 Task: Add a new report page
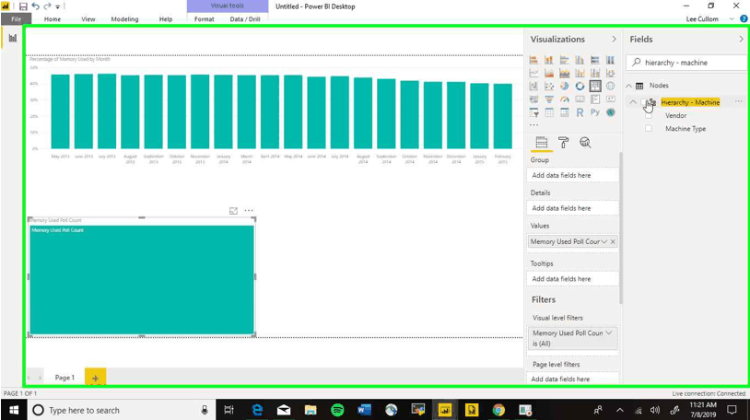95,378
